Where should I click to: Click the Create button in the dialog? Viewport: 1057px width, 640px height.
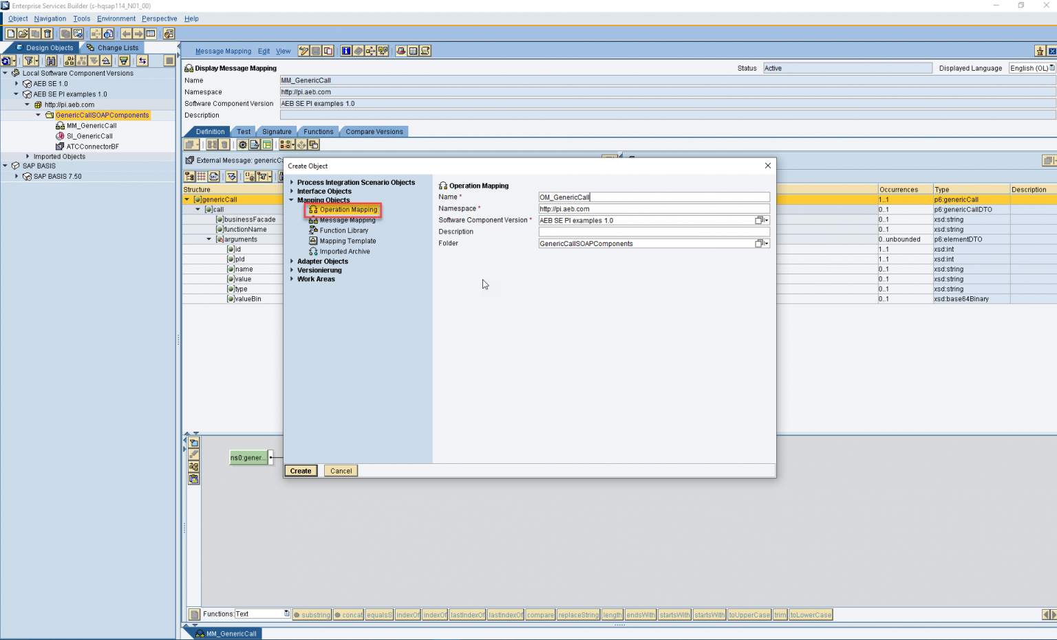click(x=301, y=471)
